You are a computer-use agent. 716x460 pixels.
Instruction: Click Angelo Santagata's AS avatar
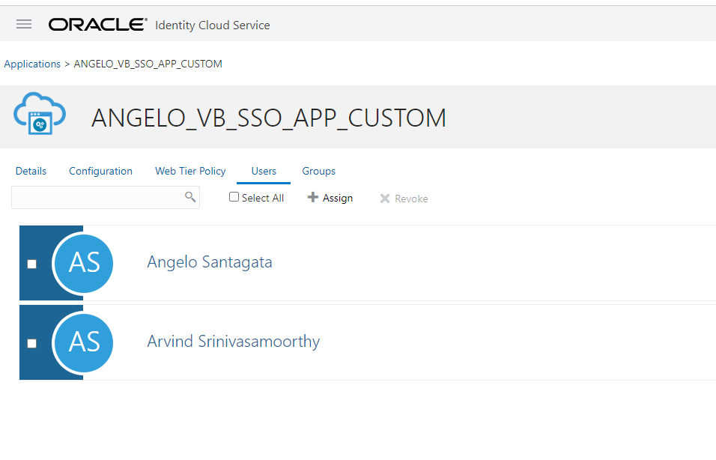tap(83, 262)
